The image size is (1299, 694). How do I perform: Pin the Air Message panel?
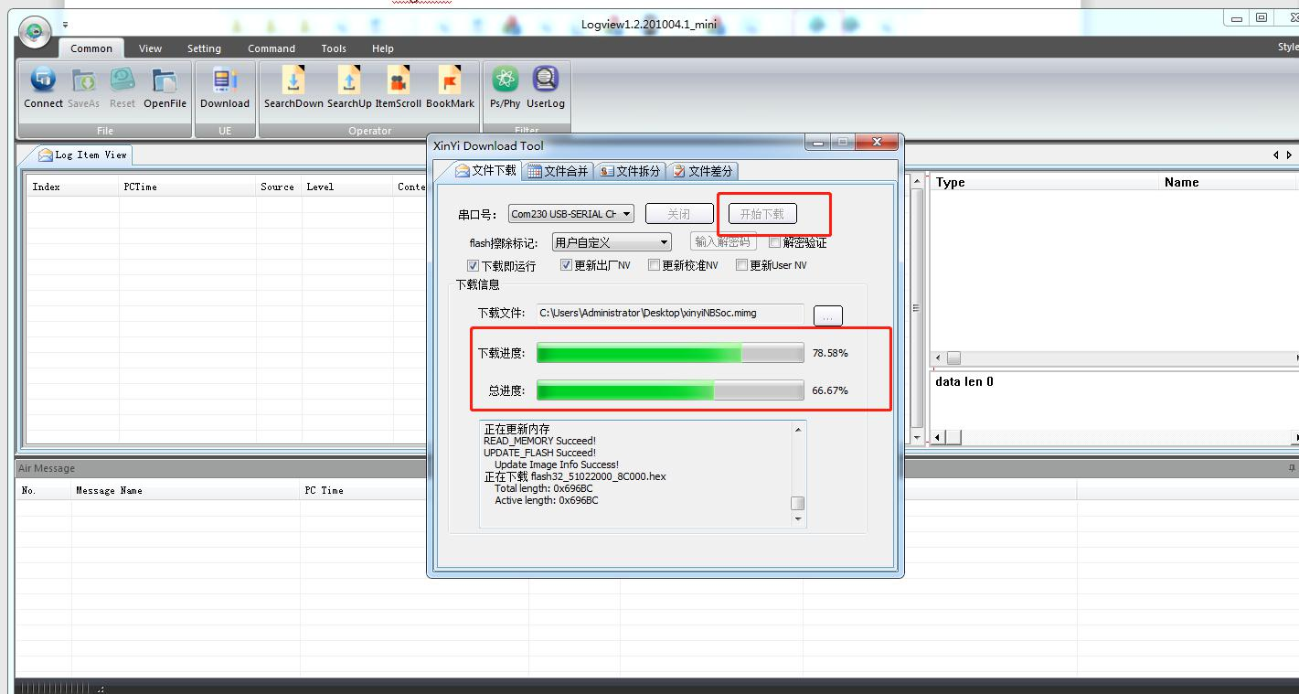pyautogui.click(x=1292, y=468)
